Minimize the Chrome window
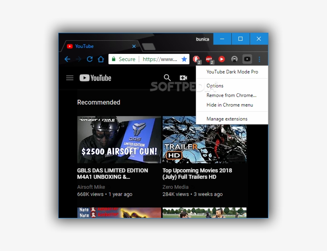 tap(222, 39)
